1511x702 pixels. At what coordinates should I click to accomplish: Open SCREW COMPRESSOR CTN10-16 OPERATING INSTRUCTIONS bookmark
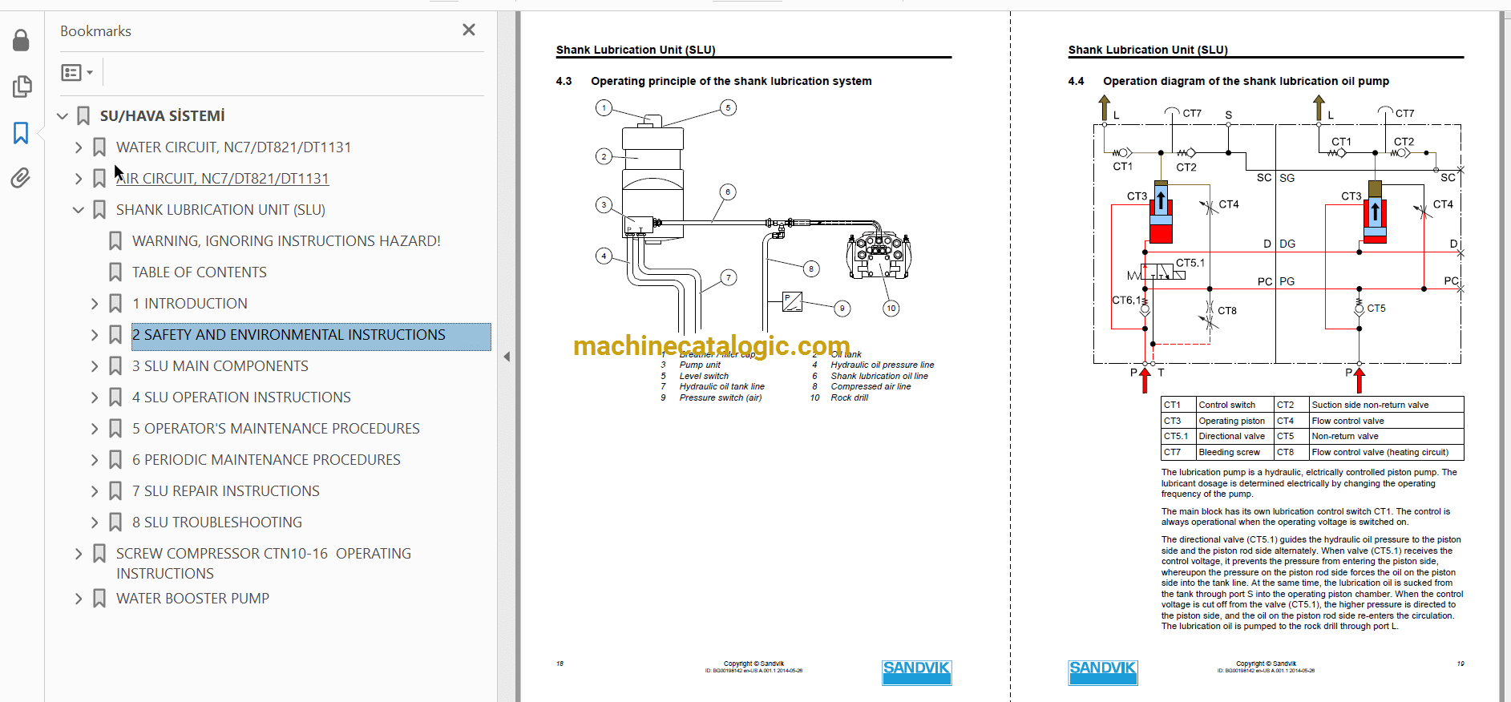(264, 563)
